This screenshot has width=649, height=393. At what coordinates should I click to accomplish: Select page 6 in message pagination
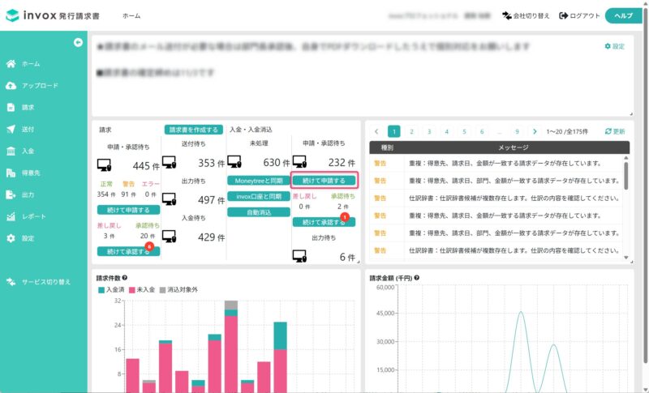pyautogui.click(x=482, y=131)
